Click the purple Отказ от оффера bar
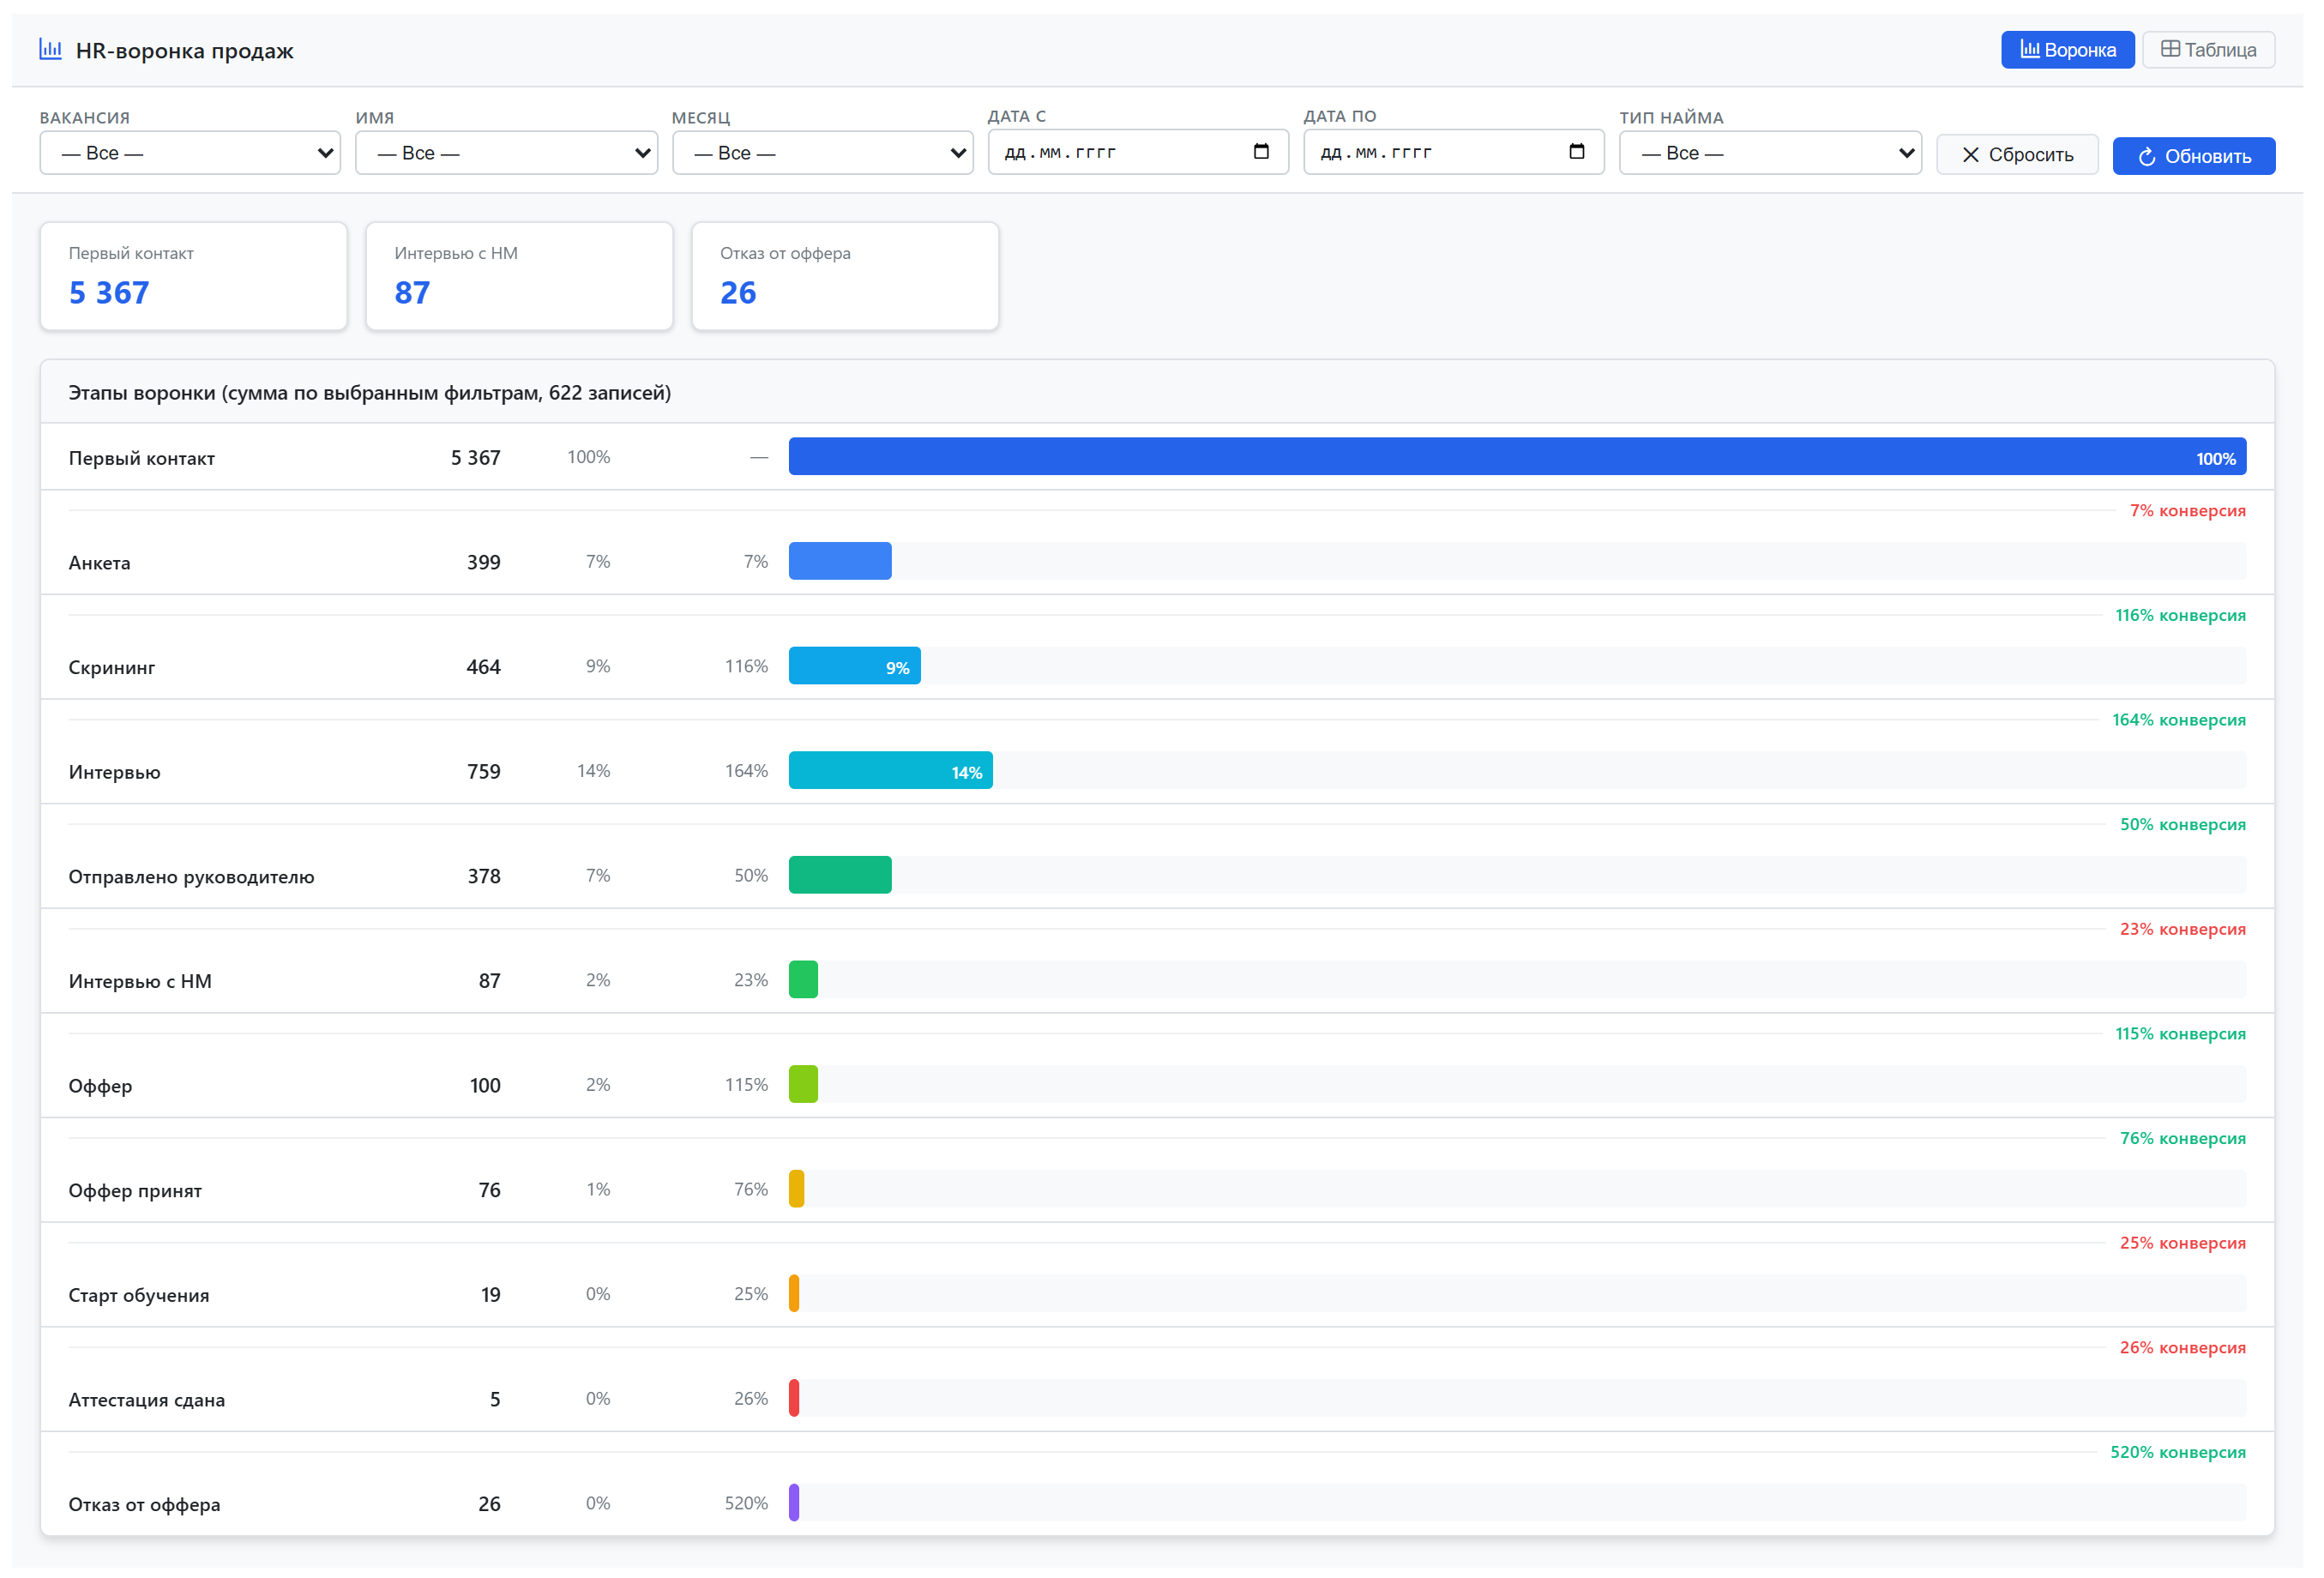This screenshot has height=1578, width=2324. pyautogui.click(x=794, y=1503)
